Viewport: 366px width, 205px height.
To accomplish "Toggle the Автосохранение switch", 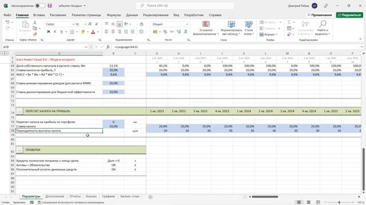I will coord(40,6).
